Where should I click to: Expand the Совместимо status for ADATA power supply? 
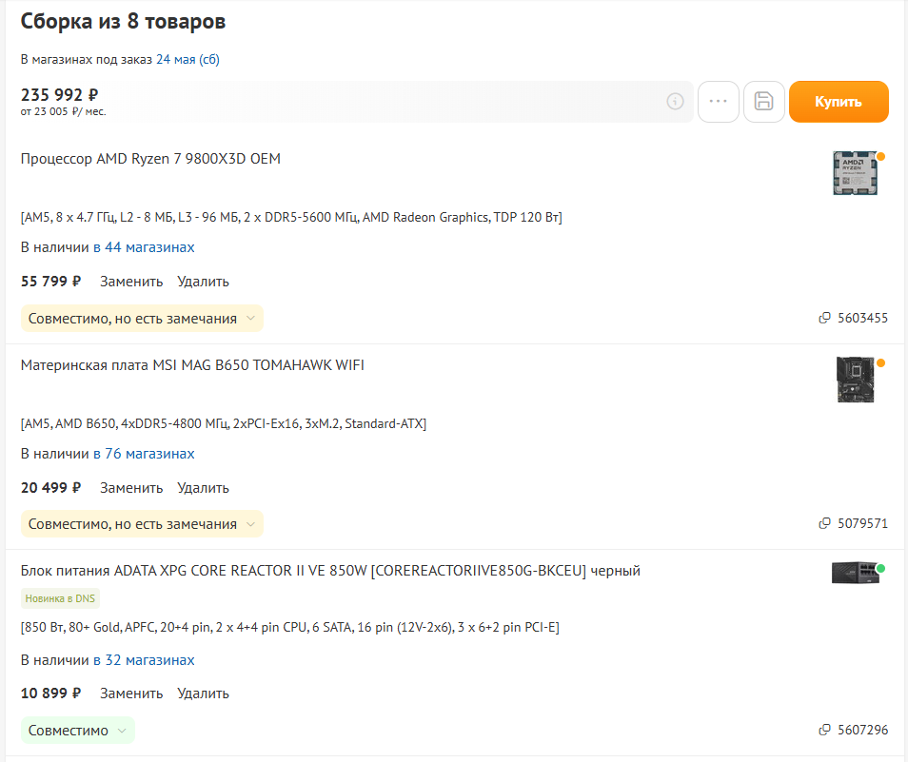(x=78, y=731)
